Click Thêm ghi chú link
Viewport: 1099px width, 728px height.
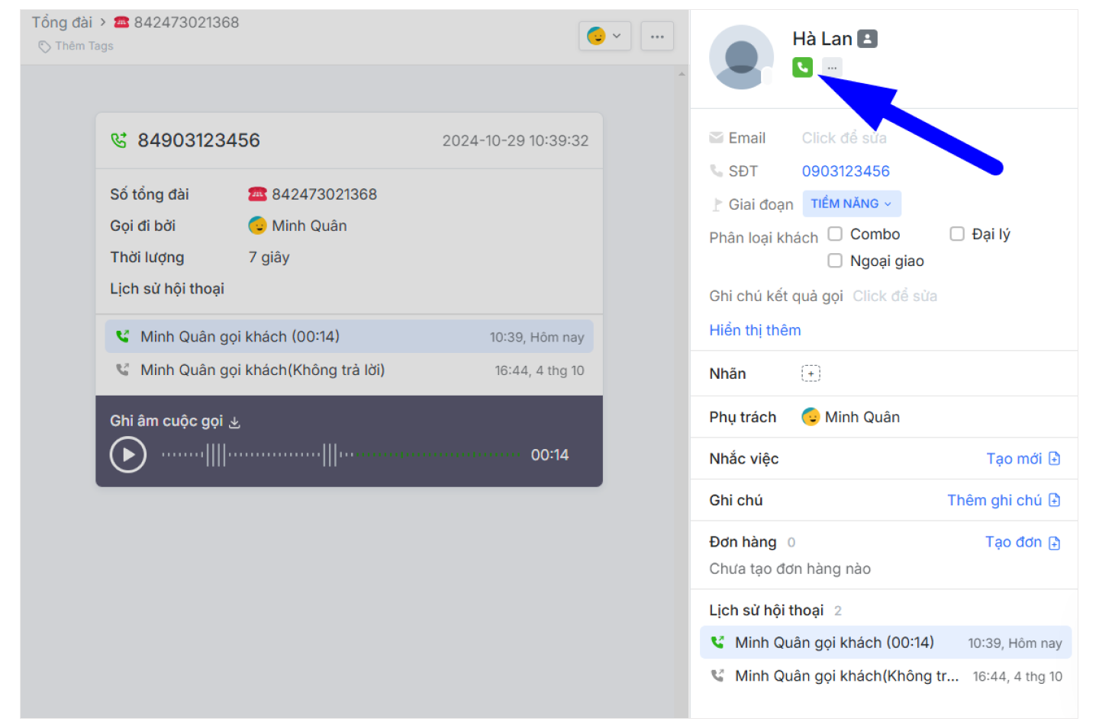pos(1003,500)
